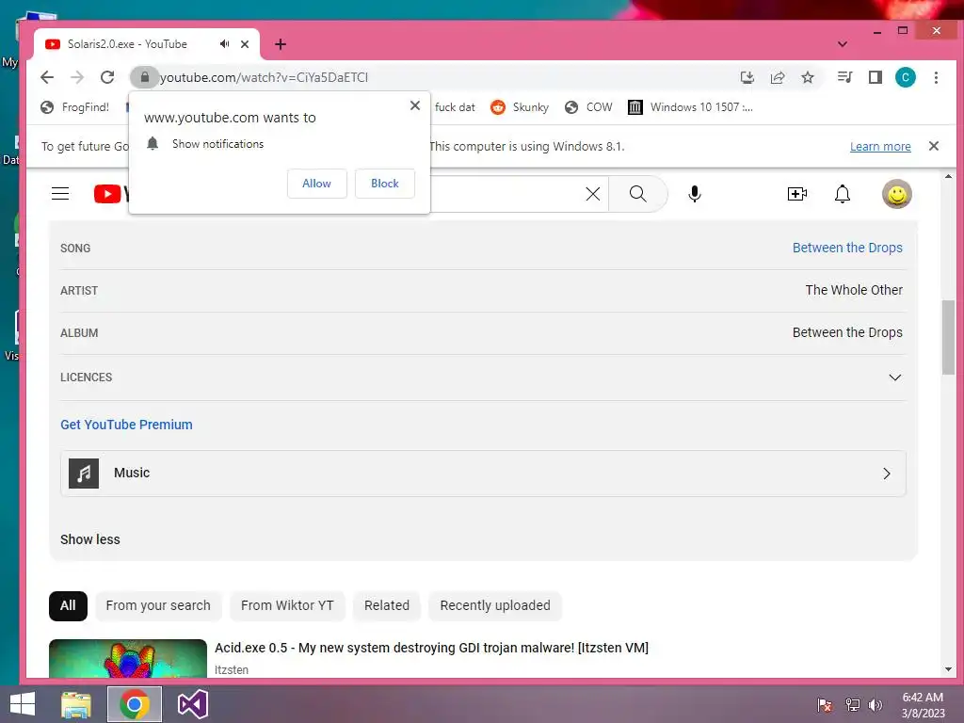This screenshot has width=964, height=723.
Task: Share this page from the address bar
Action: pyautogui.click(x=778, y=77)
